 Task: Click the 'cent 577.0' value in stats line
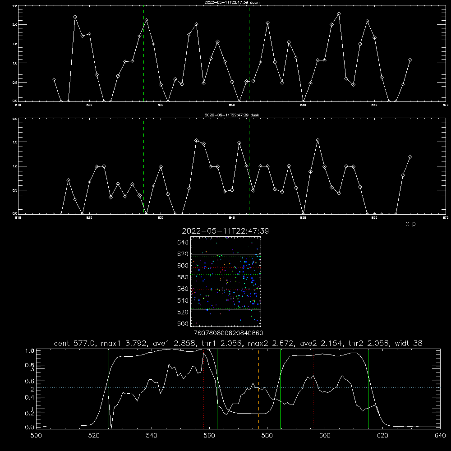tap(75, 343)
